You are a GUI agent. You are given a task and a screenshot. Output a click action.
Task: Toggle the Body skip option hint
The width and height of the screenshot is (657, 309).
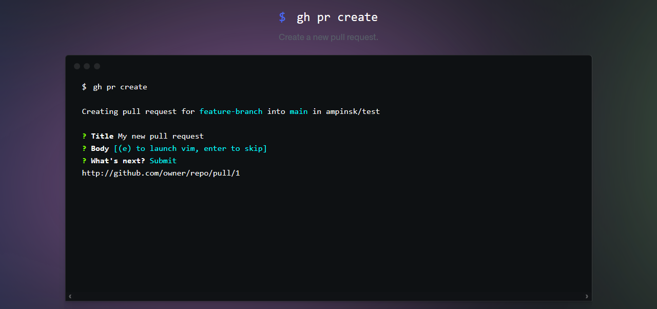(x=190, y=148)
